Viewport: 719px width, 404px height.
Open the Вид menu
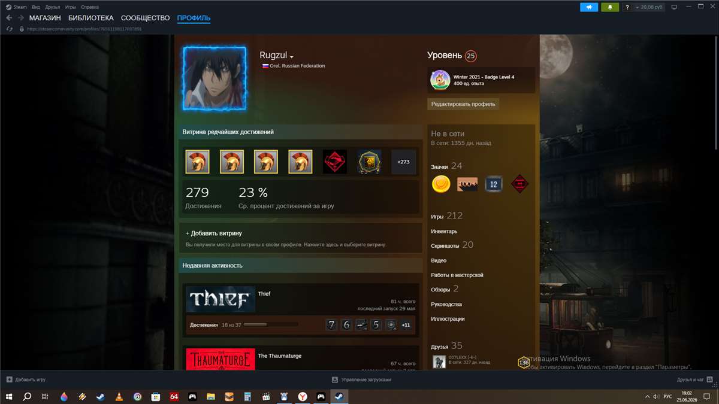coord(36,7)
